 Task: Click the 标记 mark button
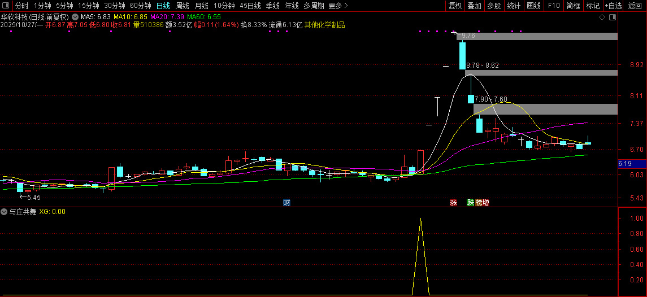593,6
